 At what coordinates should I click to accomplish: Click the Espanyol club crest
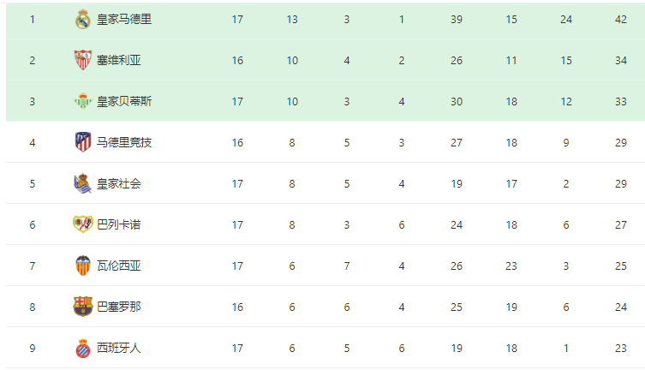(x=83, y=349)
